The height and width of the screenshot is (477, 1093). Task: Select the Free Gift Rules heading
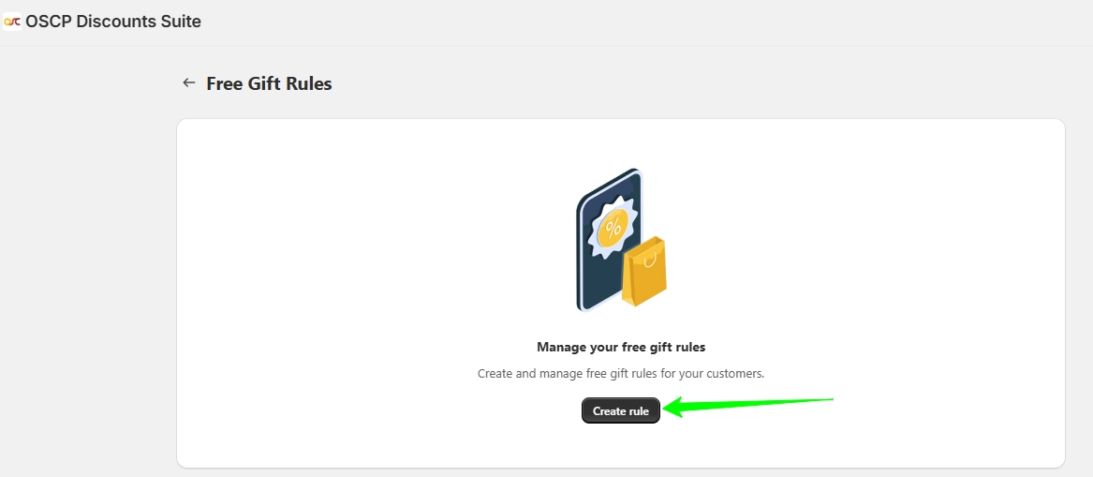[x=269, y=83]
